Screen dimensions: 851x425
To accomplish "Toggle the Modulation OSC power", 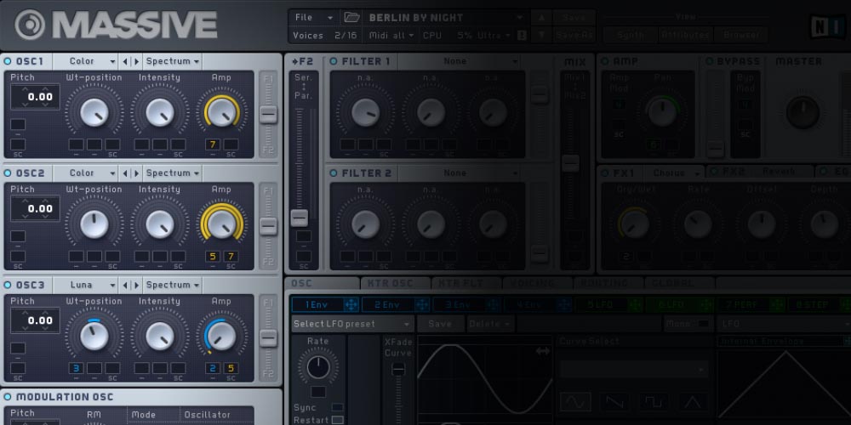I will [x=8, y=397].
